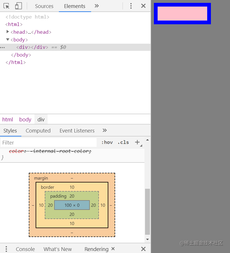Screen dimensions: 230x253
Task: Close the Rendering drawer tab
Action: [113, 249]
